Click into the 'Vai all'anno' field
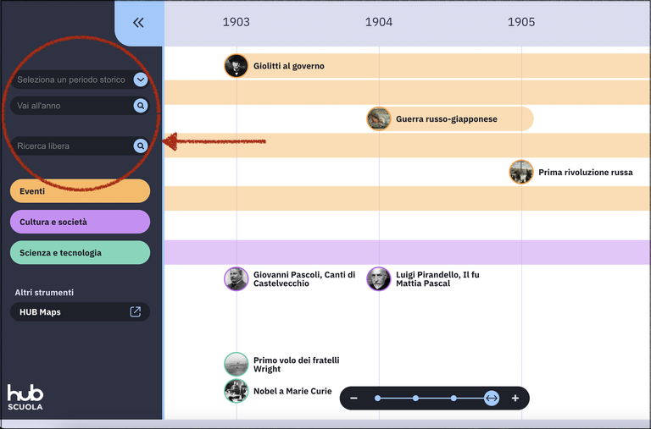The width and height of the screenshot is (651, 429). (72, 106)
